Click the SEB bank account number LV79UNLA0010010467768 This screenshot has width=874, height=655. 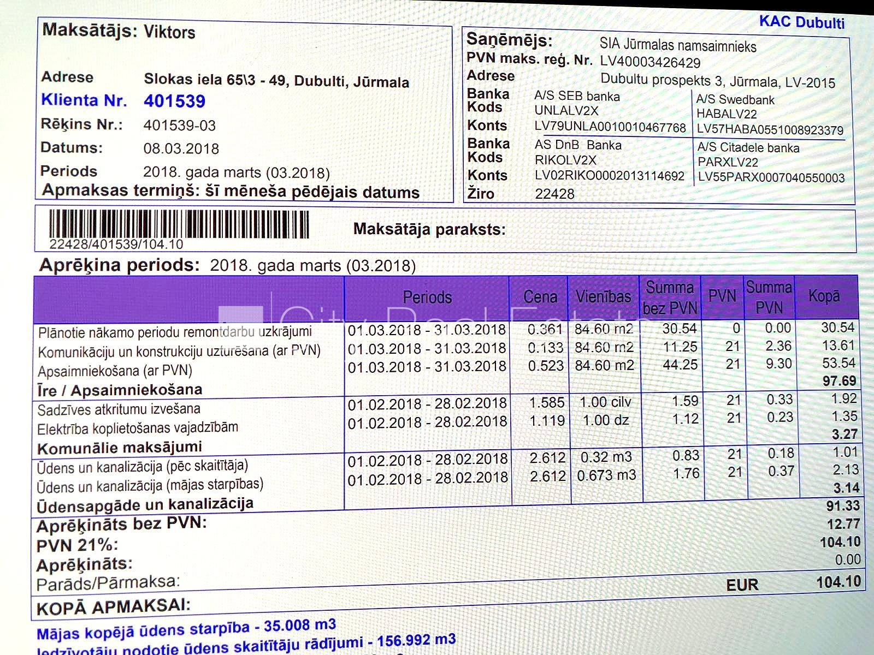click(x=610, y=128)
